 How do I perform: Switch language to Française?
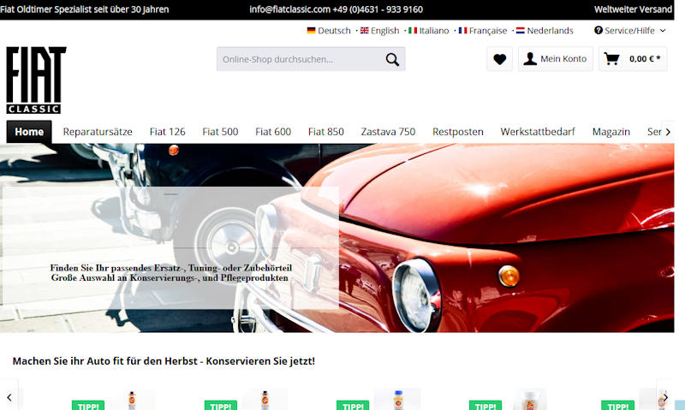[483, 31]
